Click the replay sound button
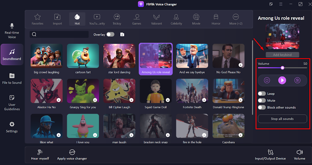The width and height of the screenshot is (312, 165). [x=297, y=80]
